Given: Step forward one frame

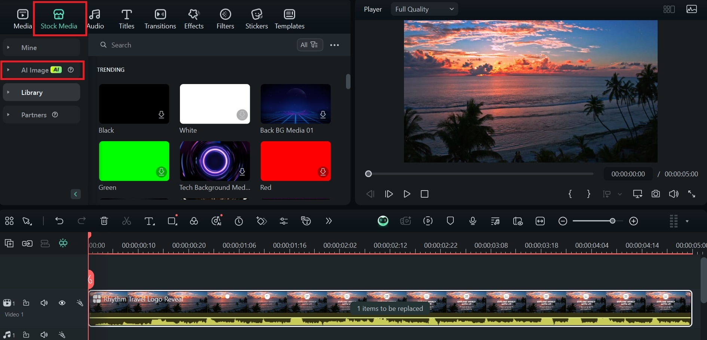Looking at the screenshot, I should point(389,194).
